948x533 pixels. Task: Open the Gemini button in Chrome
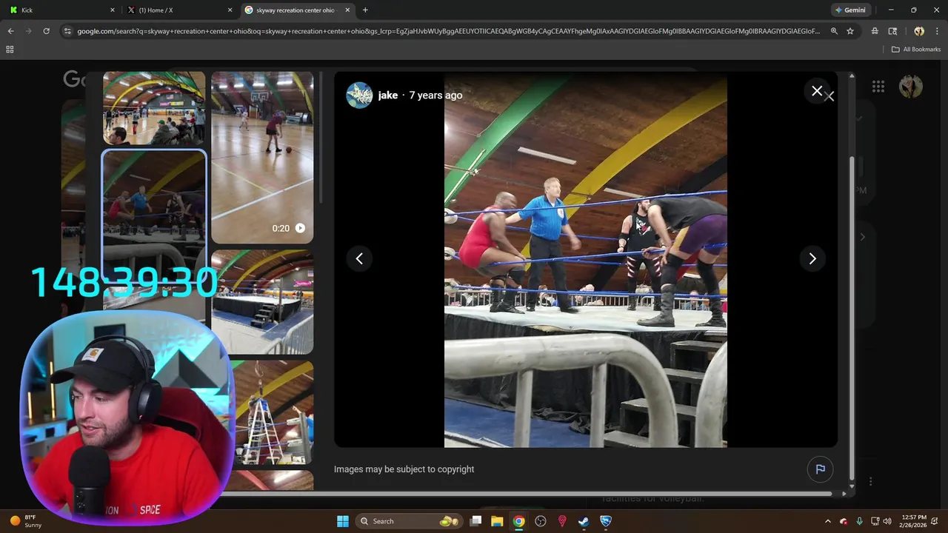(850, 10)
